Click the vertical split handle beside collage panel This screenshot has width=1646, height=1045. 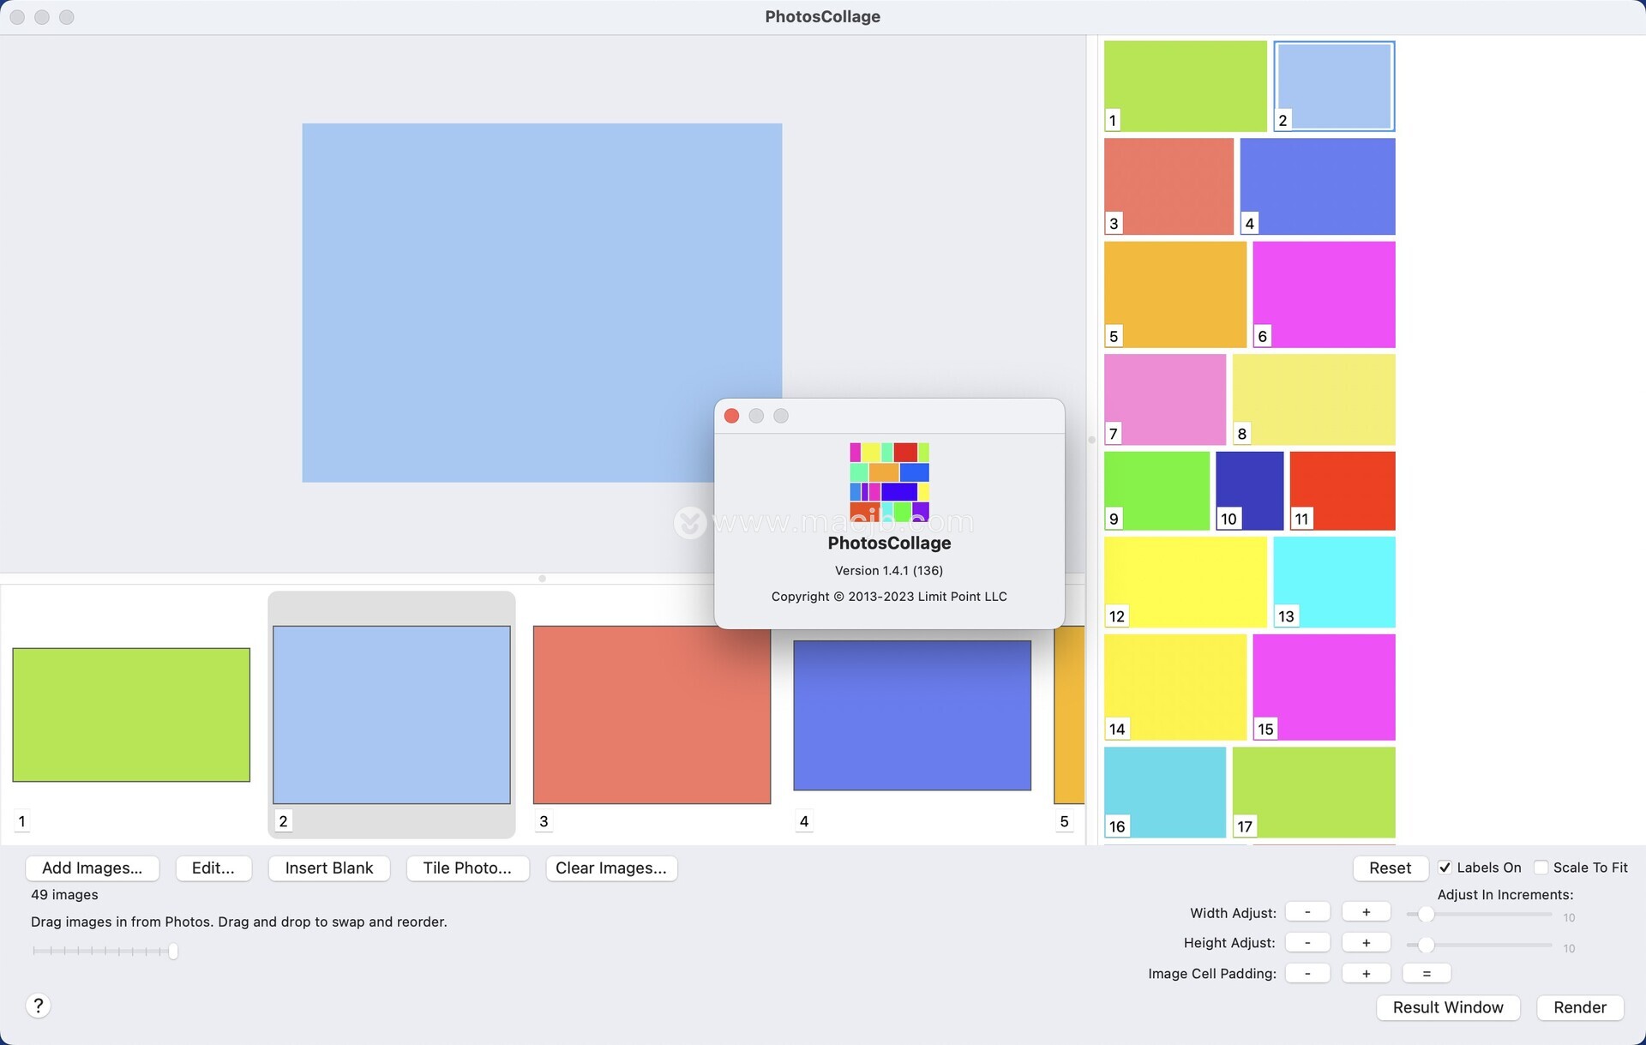coord(1091,440)
